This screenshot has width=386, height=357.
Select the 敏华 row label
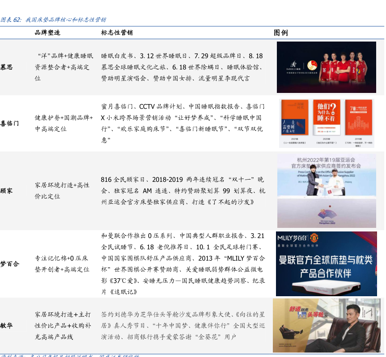[7, 325]
